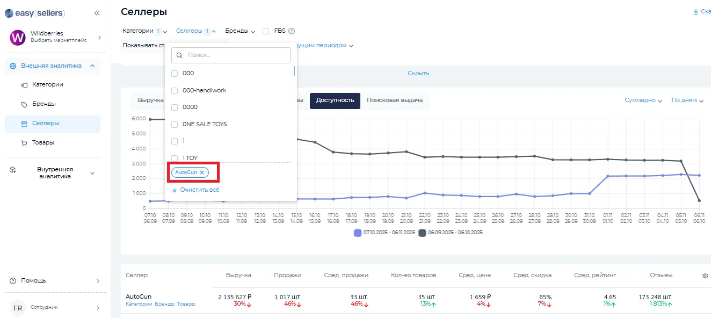
Task: Check the 000-handiwork seller checkbox
Action: [x=175, y=91]
